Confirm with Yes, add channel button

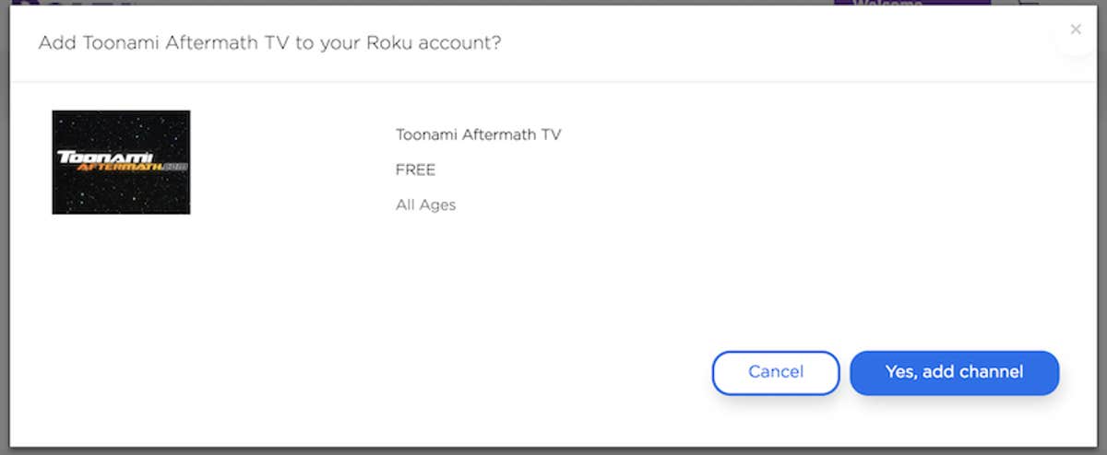tap(954, 372)
